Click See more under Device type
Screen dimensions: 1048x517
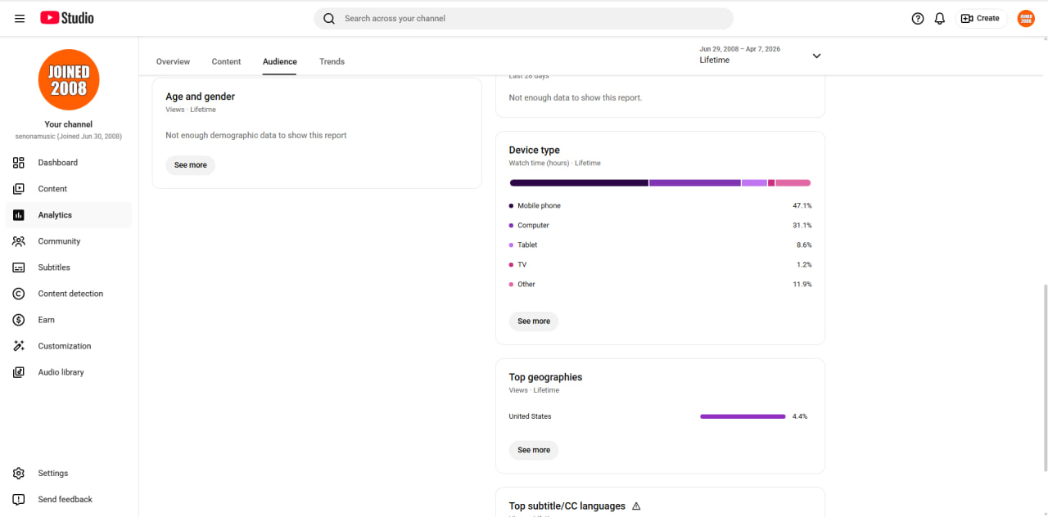(534, 321)
